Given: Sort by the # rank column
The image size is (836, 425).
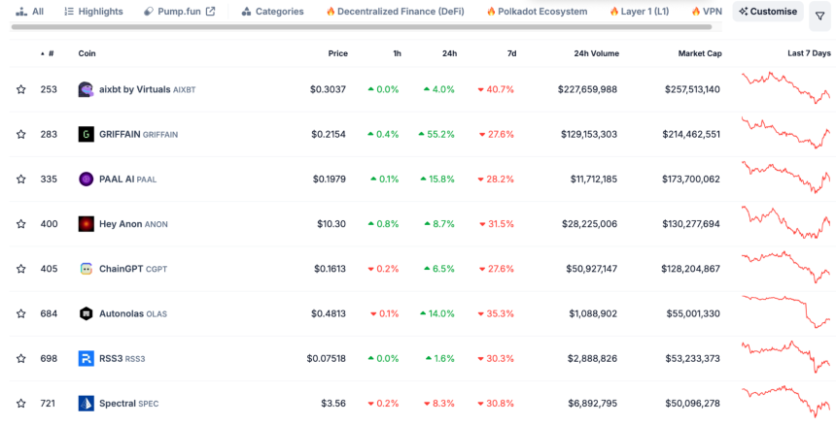Looking at the screenshot, I should [48, 53].
